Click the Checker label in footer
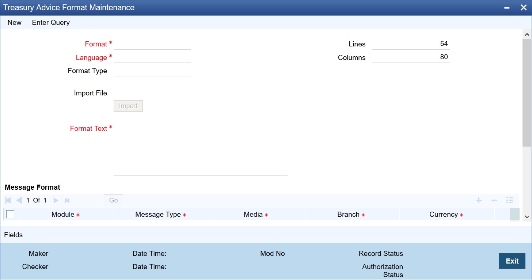 pyautogui.click(x=35, y=266)
